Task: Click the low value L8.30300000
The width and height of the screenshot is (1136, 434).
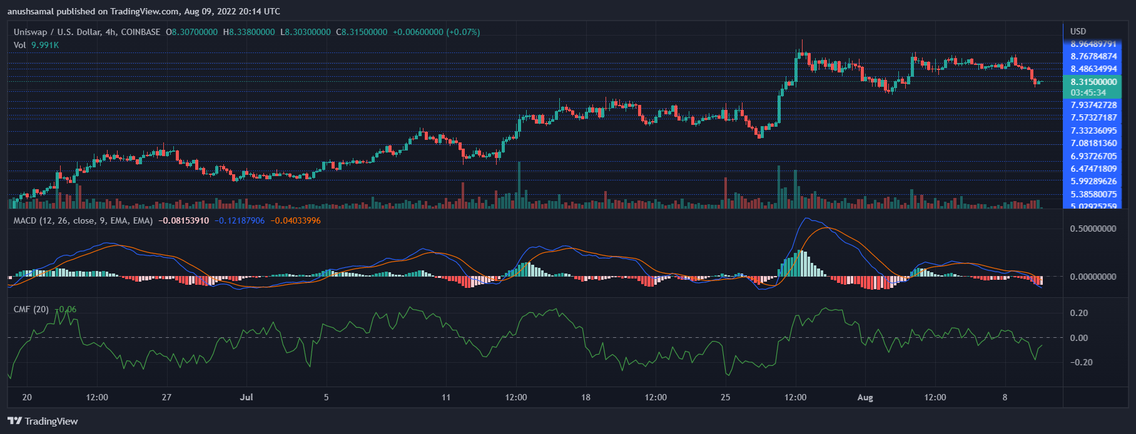Action: coord(305,32)
